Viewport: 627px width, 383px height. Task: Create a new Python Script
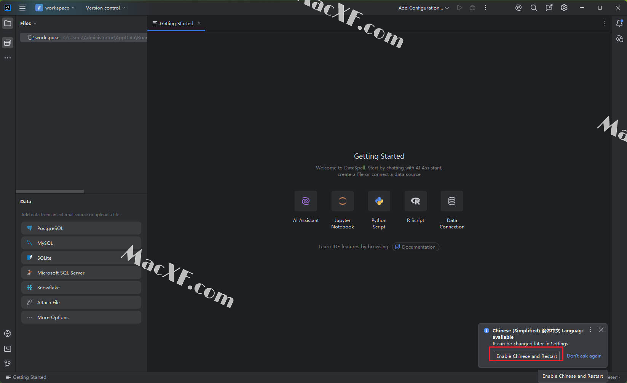(x=379, y=201)
